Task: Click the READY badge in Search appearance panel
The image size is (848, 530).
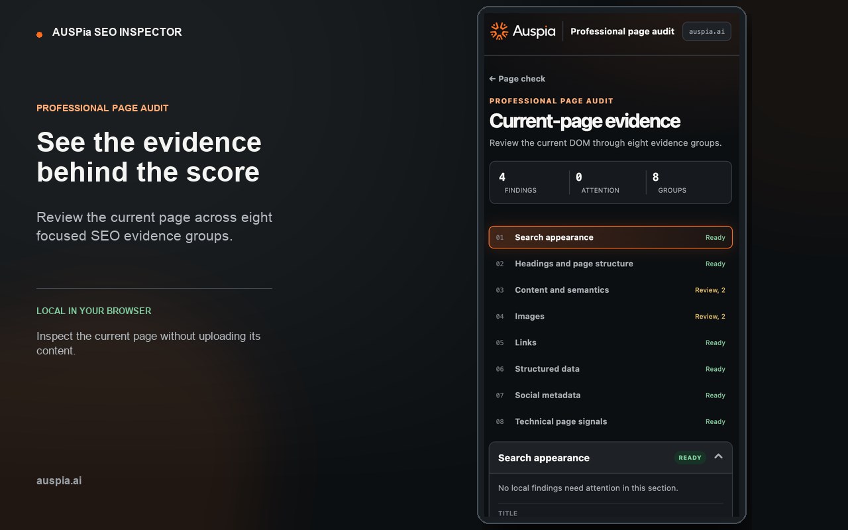Action: [690, 458]
